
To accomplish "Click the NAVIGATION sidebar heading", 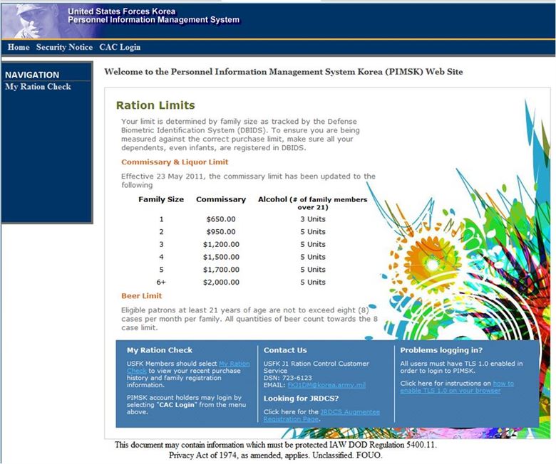I will tap(32, 75).
